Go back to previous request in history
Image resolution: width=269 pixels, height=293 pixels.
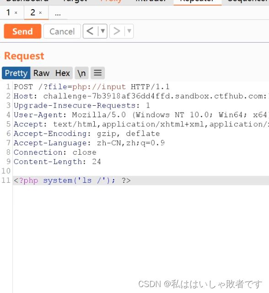90,31
